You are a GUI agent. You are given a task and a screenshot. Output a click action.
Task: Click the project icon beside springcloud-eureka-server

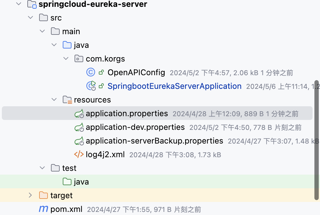(32, 5)
